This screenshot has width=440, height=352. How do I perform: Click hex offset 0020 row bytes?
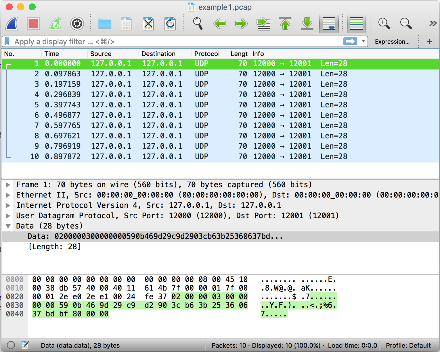click(x=140, y=297)
